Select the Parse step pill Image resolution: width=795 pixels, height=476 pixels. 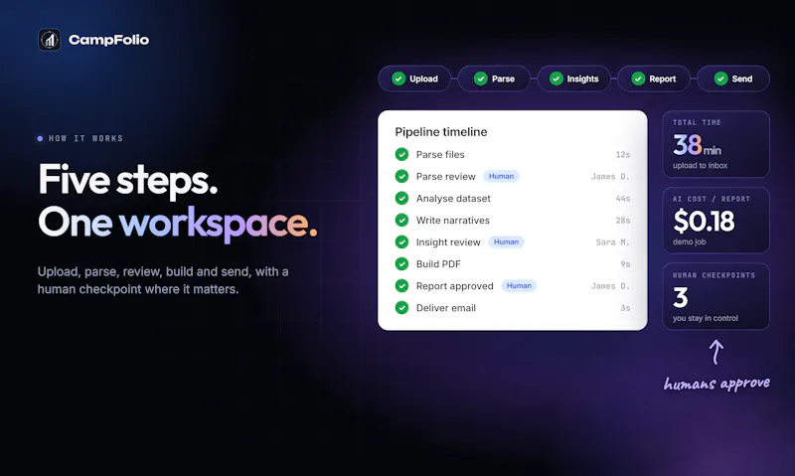[494, 79]
